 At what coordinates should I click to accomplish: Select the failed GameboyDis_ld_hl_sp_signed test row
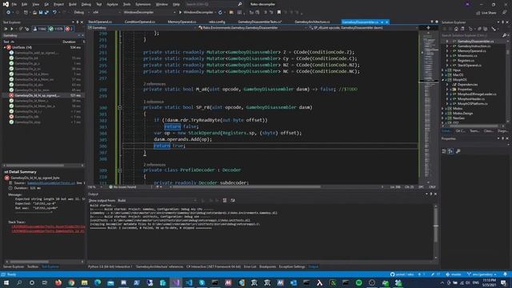click(x=43, y=95)
